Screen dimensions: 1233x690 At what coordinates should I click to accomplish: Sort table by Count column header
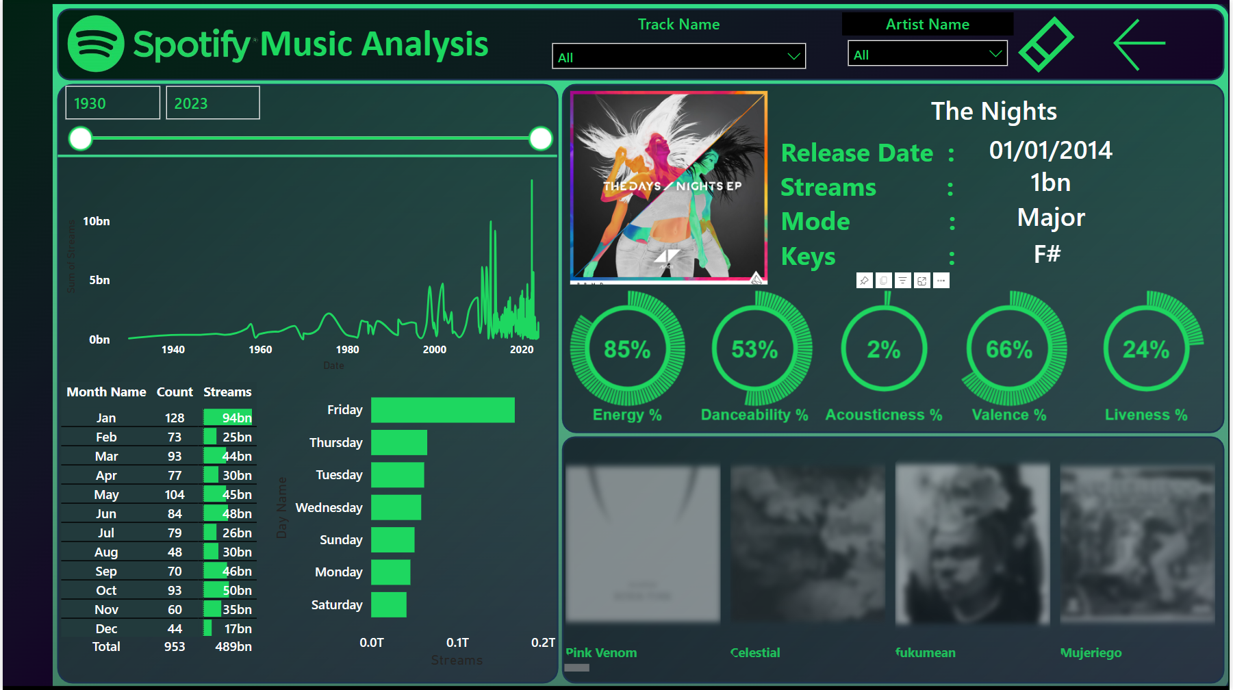tap(175, 392)
